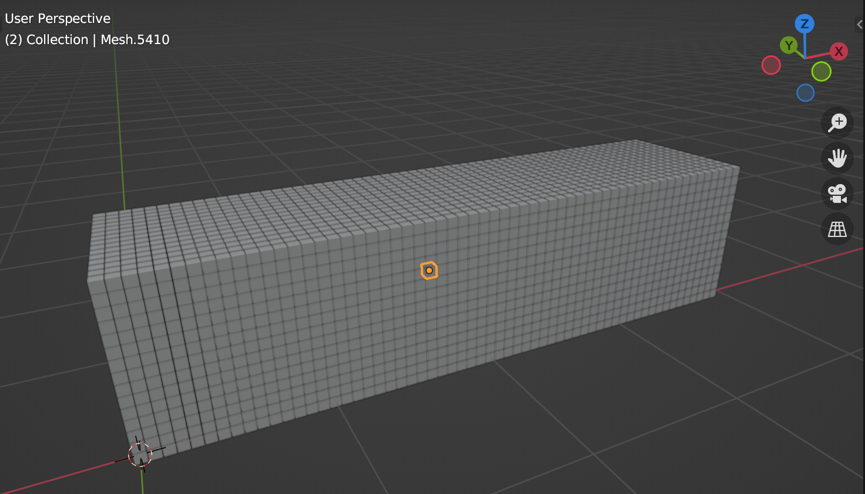Click the 3D cursor crosshair
The image size is (865, 494).
[x=140, y=455]
